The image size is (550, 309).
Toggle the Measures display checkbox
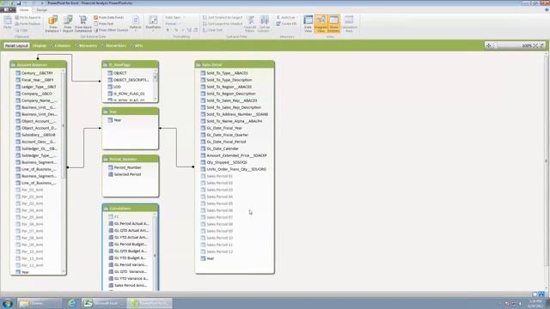pos(86,45)
